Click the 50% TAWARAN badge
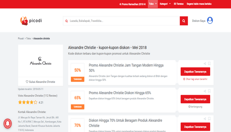This screenshot has height=132, width=231. (x=78, y=72)
